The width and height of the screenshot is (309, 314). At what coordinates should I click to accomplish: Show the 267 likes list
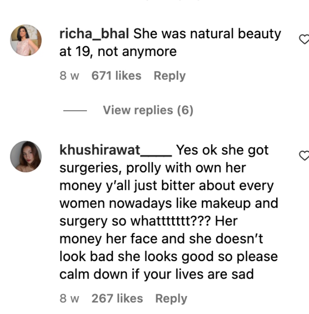pyautogui.click(x=117, y=298)
